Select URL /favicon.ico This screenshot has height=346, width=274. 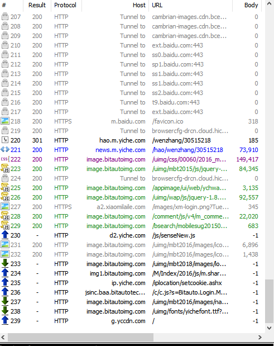[x=167, y=121]
